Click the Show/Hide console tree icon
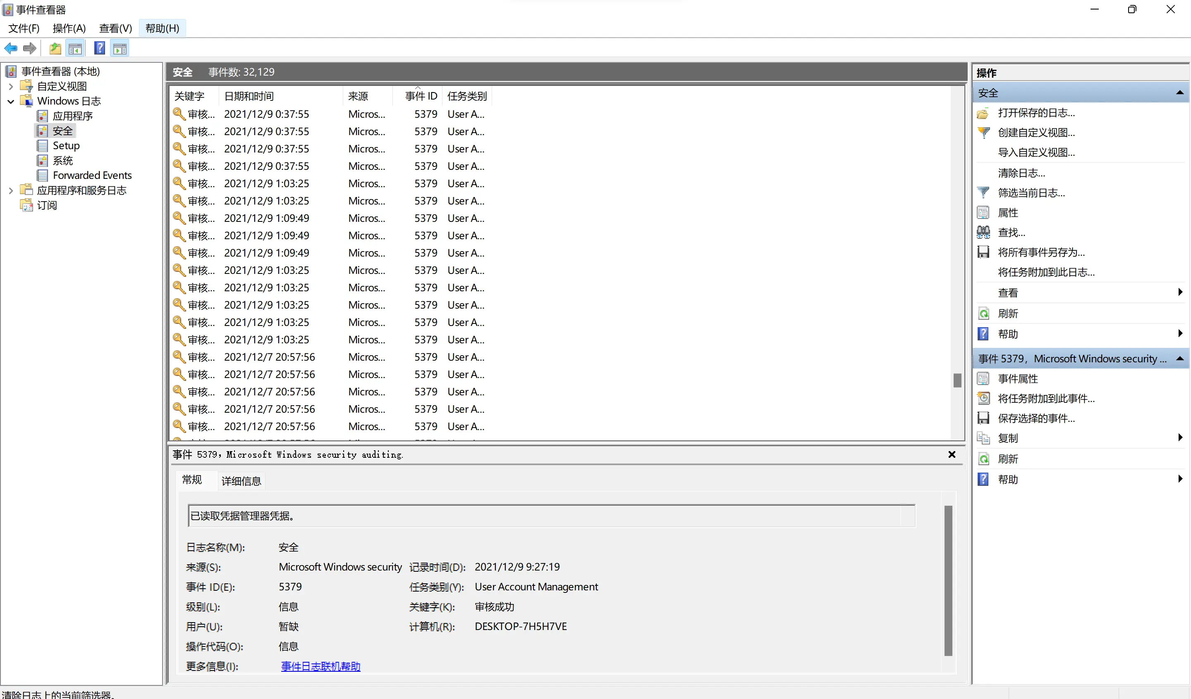 [76, 48]
